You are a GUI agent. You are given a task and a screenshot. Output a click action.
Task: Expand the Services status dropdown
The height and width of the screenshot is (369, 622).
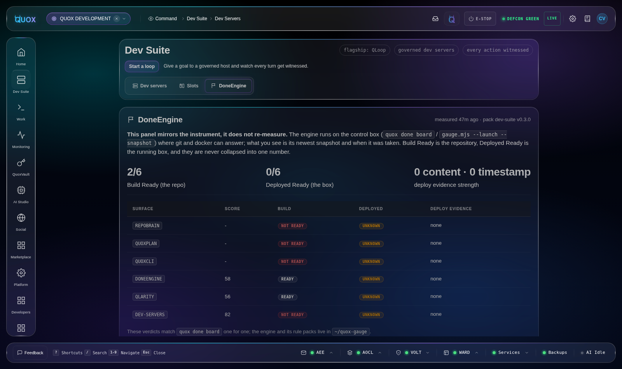[x=527, y=353]
